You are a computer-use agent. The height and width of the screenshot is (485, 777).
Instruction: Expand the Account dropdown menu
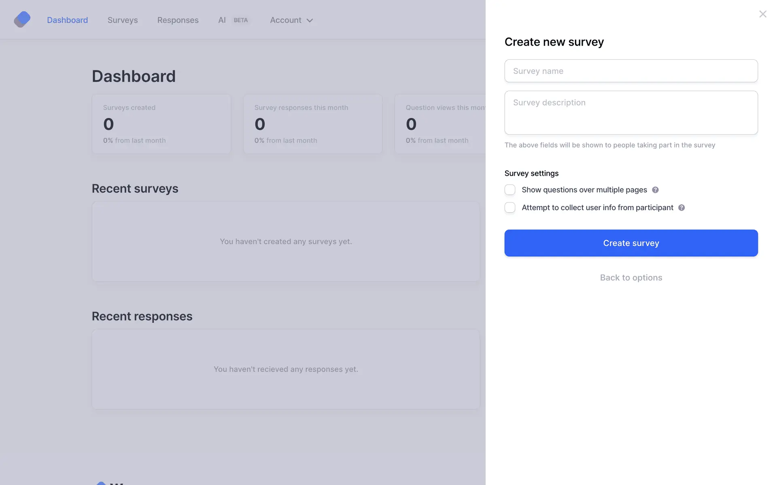coord(286,20)
